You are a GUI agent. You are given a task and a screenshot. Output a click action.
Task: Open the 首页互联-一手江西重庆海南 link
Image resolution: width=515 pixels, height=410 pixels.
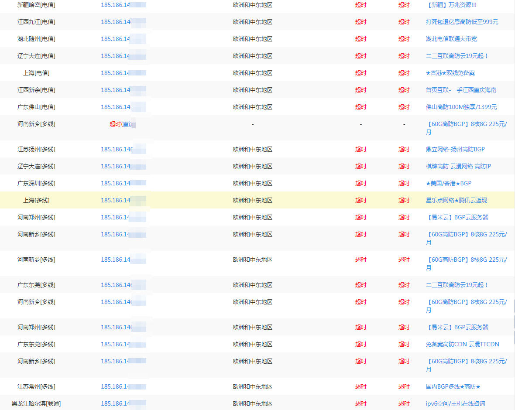[x=461, y=90]
